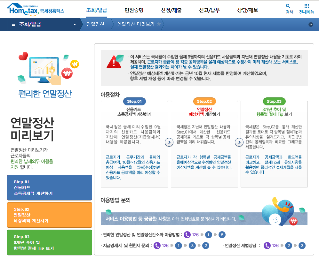Click the 국세청홈택스 text beside logo
This screenshot has width=319, height=259.
[52, 11]
